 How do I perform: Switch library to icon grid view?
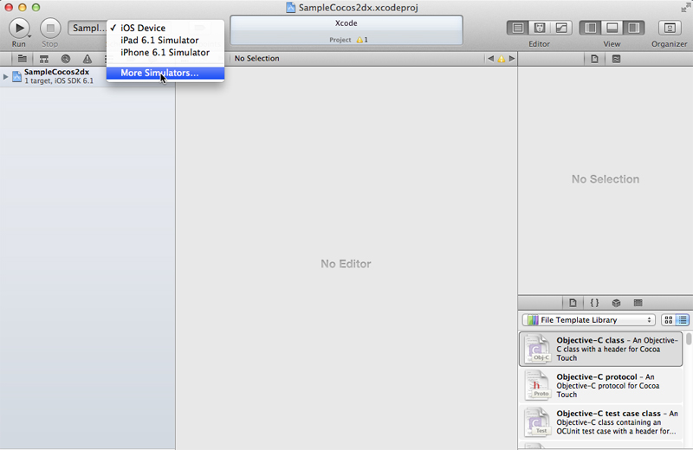(x=669, y=319)
